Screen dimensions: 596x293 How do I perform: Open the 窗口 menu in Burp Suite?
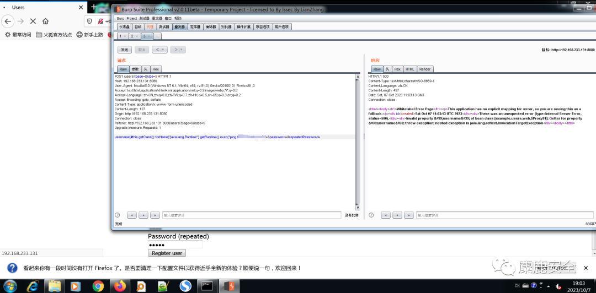(168, 18)
